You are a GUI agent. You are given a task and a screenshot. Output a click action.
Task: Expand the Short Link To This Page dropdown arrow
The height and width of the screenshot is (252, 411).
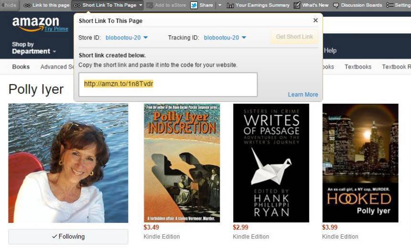(x=141, y=5)
